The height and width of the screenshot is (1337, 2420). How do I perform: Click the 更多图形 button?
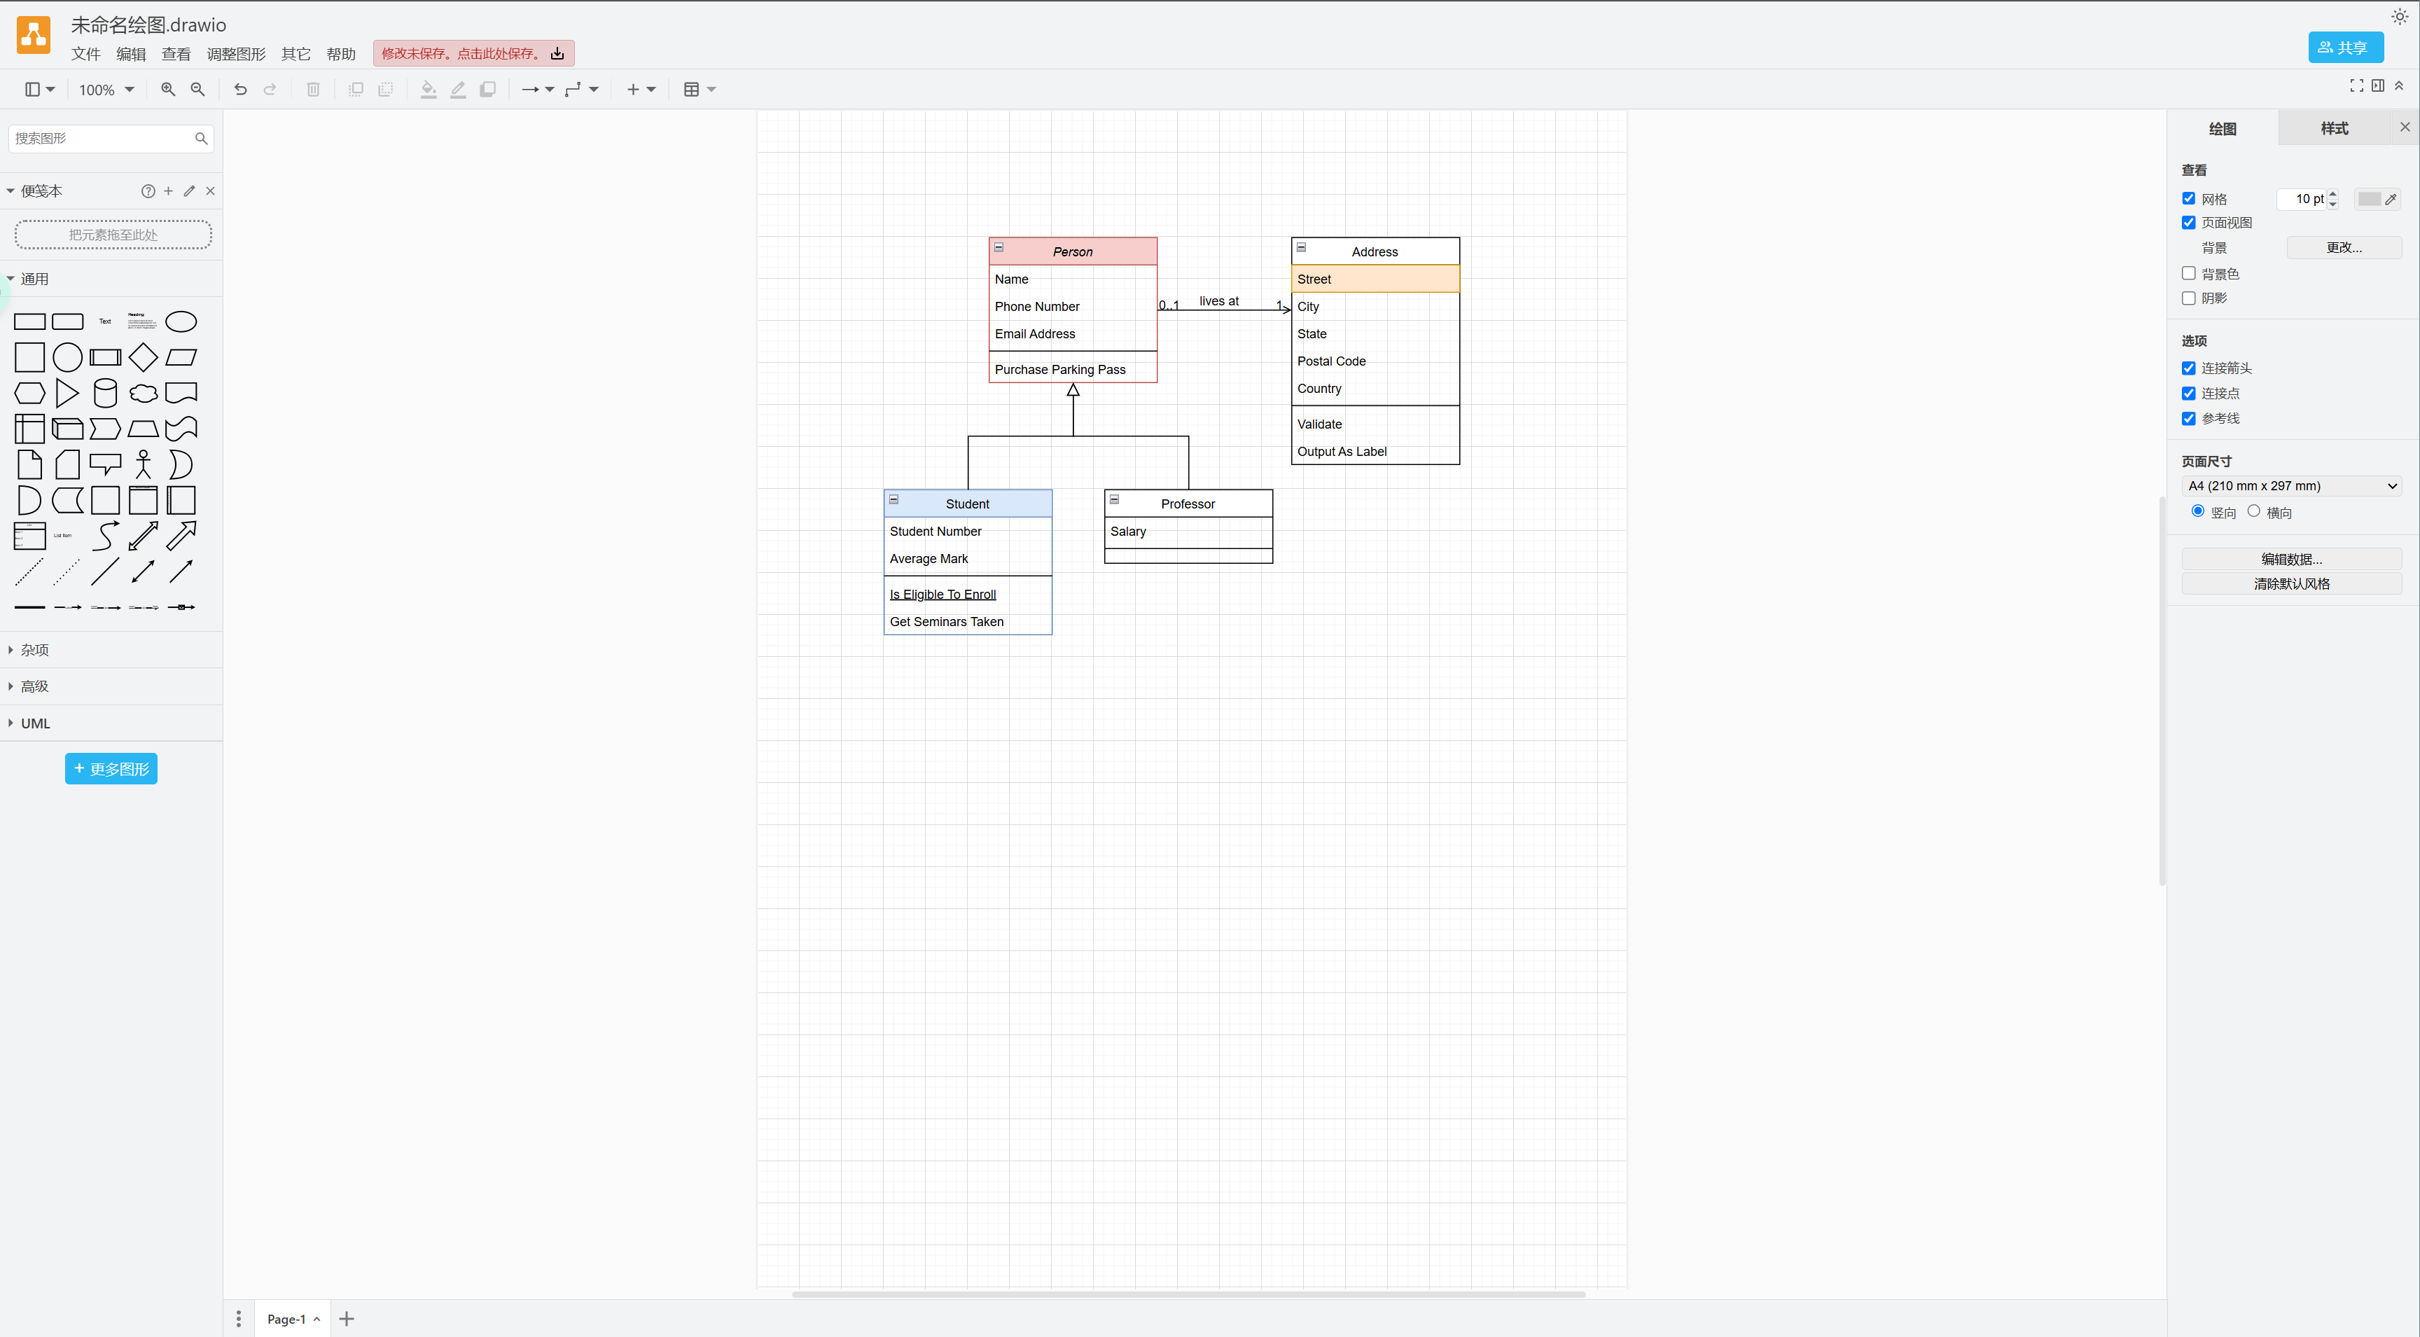(x=111, y=768)
